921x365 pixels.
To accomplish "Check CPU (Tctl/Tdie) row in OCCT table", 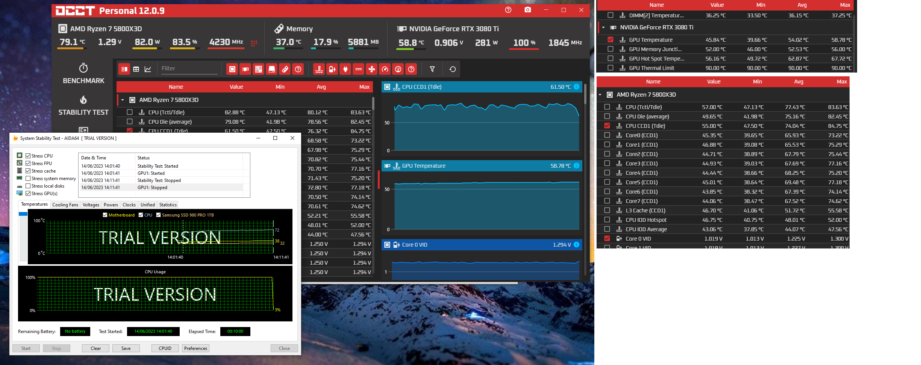I will [x=130, y=112].
